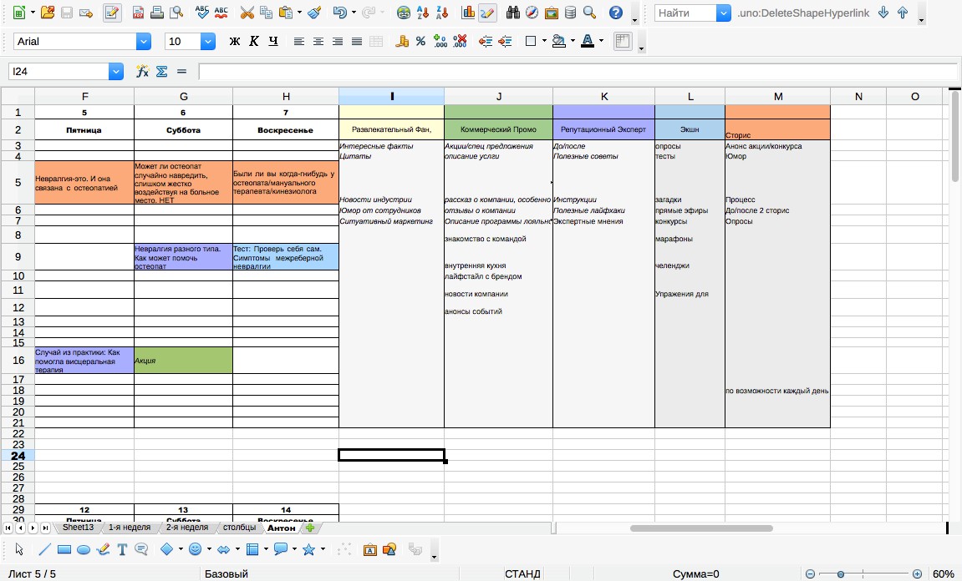Select the Text tool in Drawing toolbar
The width and height of the screenshot is (962, 581).
pos(122,549)
